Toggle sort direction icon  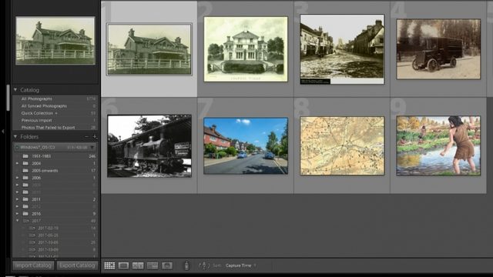[203, 265]
